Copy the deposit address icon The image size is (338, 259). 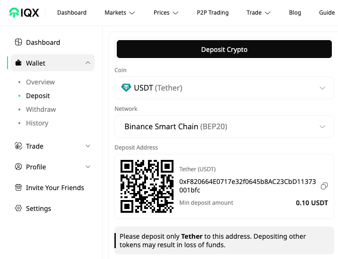coord(324,186)
